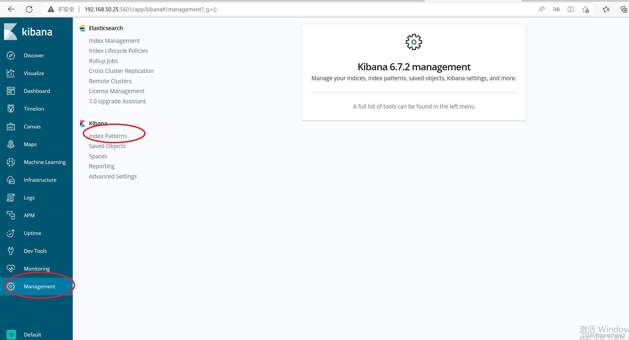Open Discover from the sidebar
The height and width of the screenshot is (340, 629).
click(34, 55)
